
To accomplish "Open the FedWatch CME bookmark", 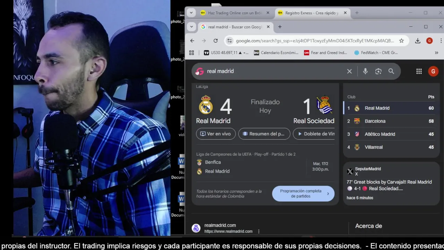I will click(376, 53).
